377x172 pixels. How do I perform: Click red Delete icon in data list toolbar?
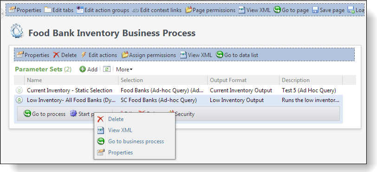[x=56, y=55]
